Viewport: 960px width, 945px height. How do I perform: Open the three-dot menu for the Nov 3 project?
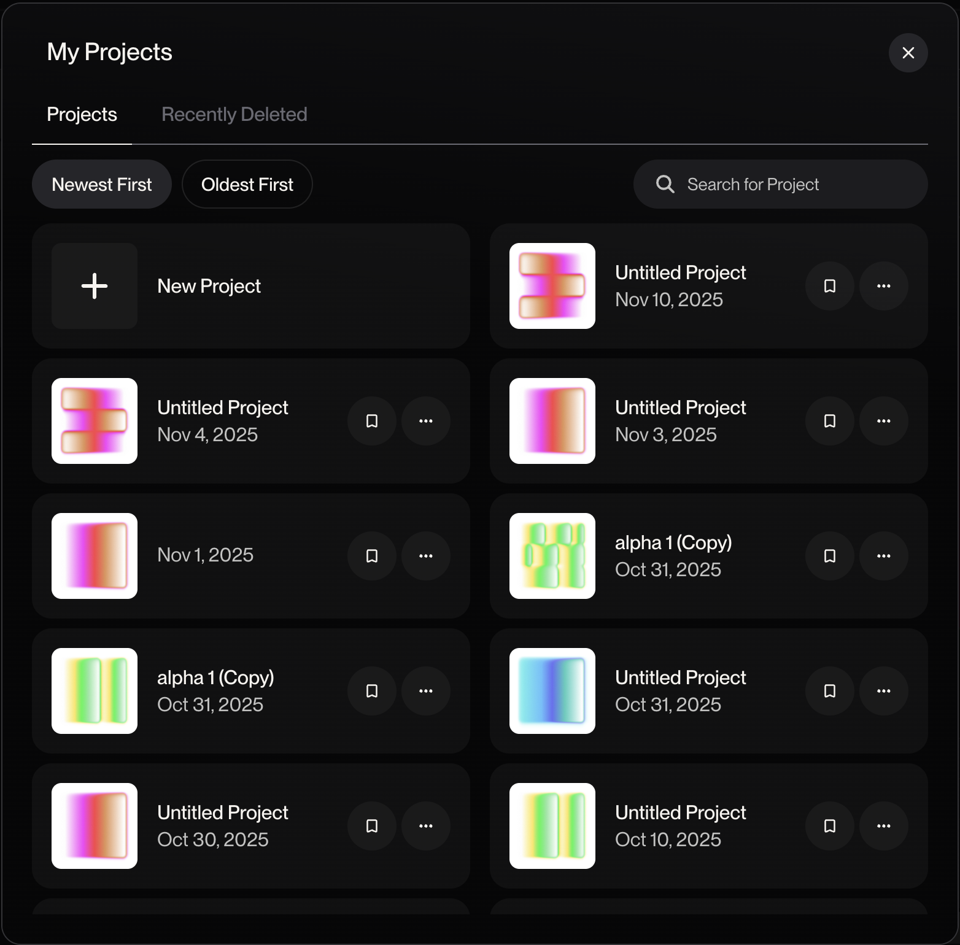click(883, 421)
